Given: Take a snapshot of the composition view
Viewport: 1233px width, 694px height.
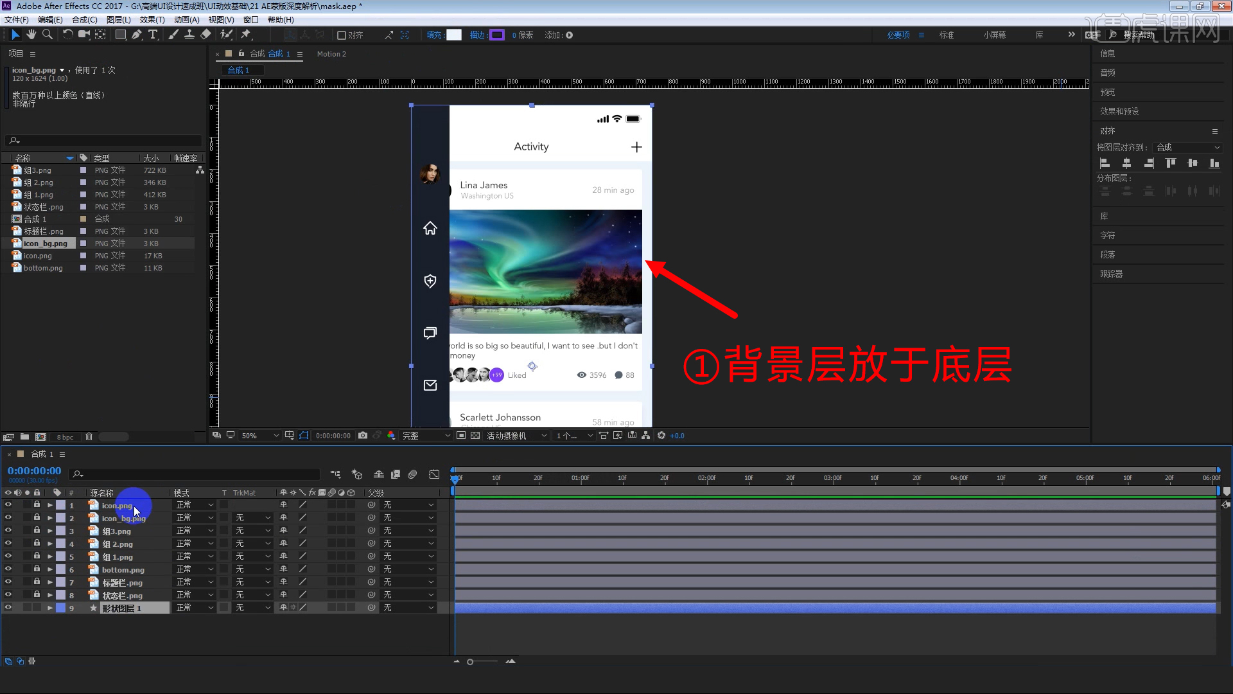Looking at the screenshot, I should [x=363, y=436].
